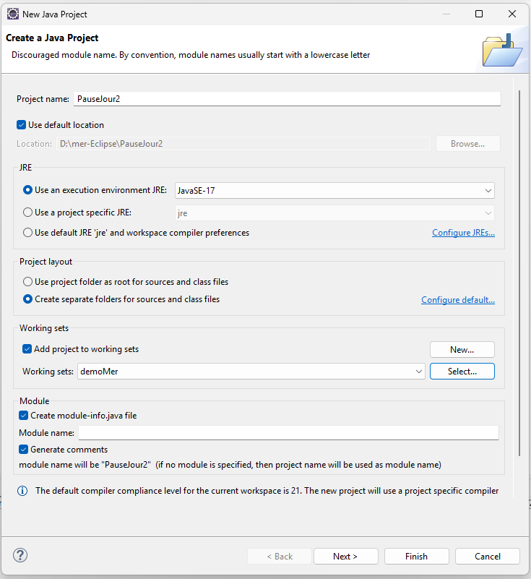Click the Java project folder wizard icon
The width and height of the screenshot is (531, 579).
click(x=501, y=49)
